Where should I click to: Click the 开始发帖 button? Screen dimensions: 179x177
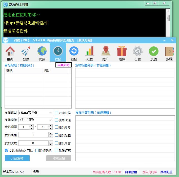(17, 158)
